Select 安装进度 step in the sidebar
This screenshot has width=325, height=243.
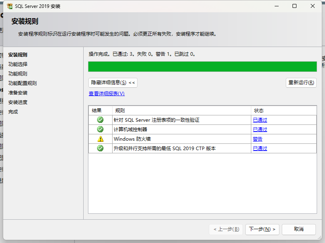18,102
